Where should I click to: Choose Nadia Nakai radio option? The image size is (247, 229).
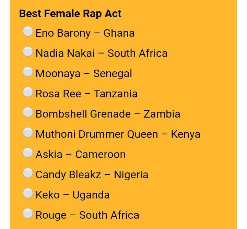click(x=28, y=52)
